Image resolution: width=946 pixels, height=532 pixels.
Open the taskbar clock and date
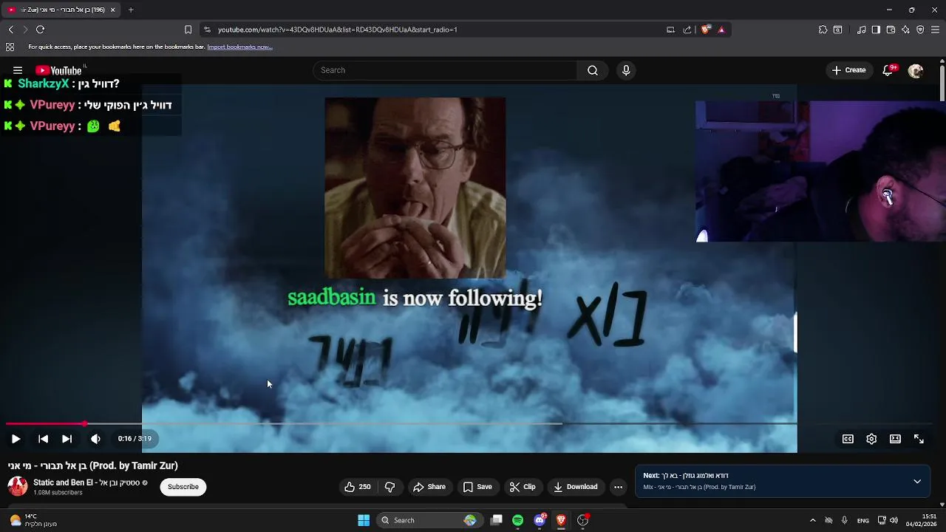click(922, 520)
